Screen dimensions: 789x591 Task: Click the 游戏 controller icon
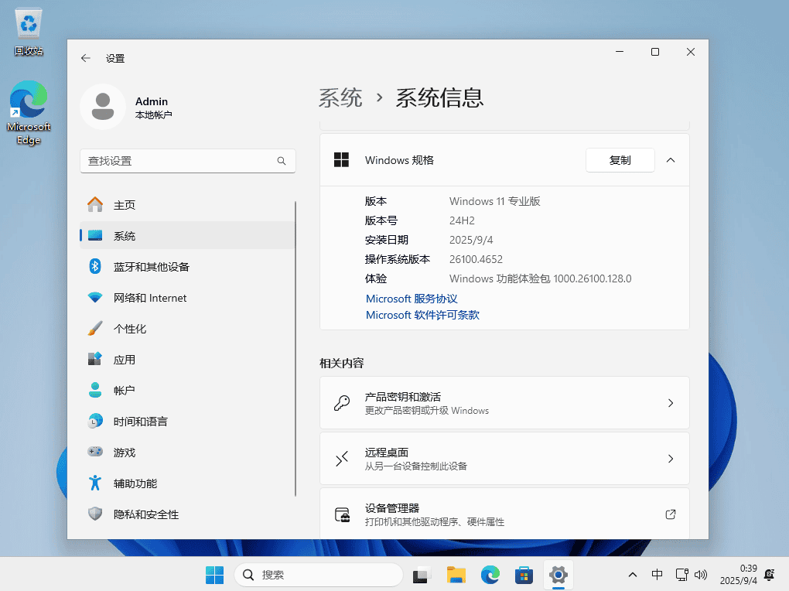[95, 452]
